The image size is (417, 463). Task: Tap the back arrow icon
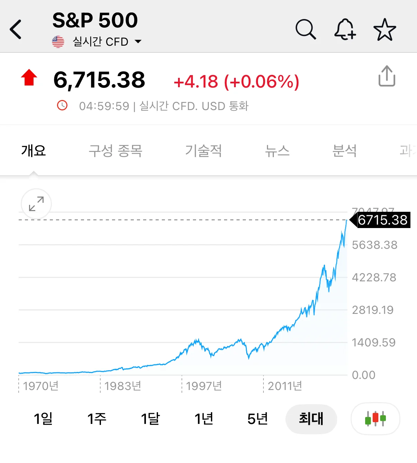[x=16, y=29]
